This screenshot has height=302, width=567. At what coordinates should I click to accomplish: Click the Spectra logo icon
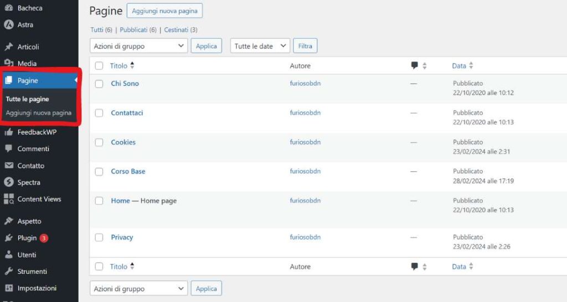click(x=9, y=182)
